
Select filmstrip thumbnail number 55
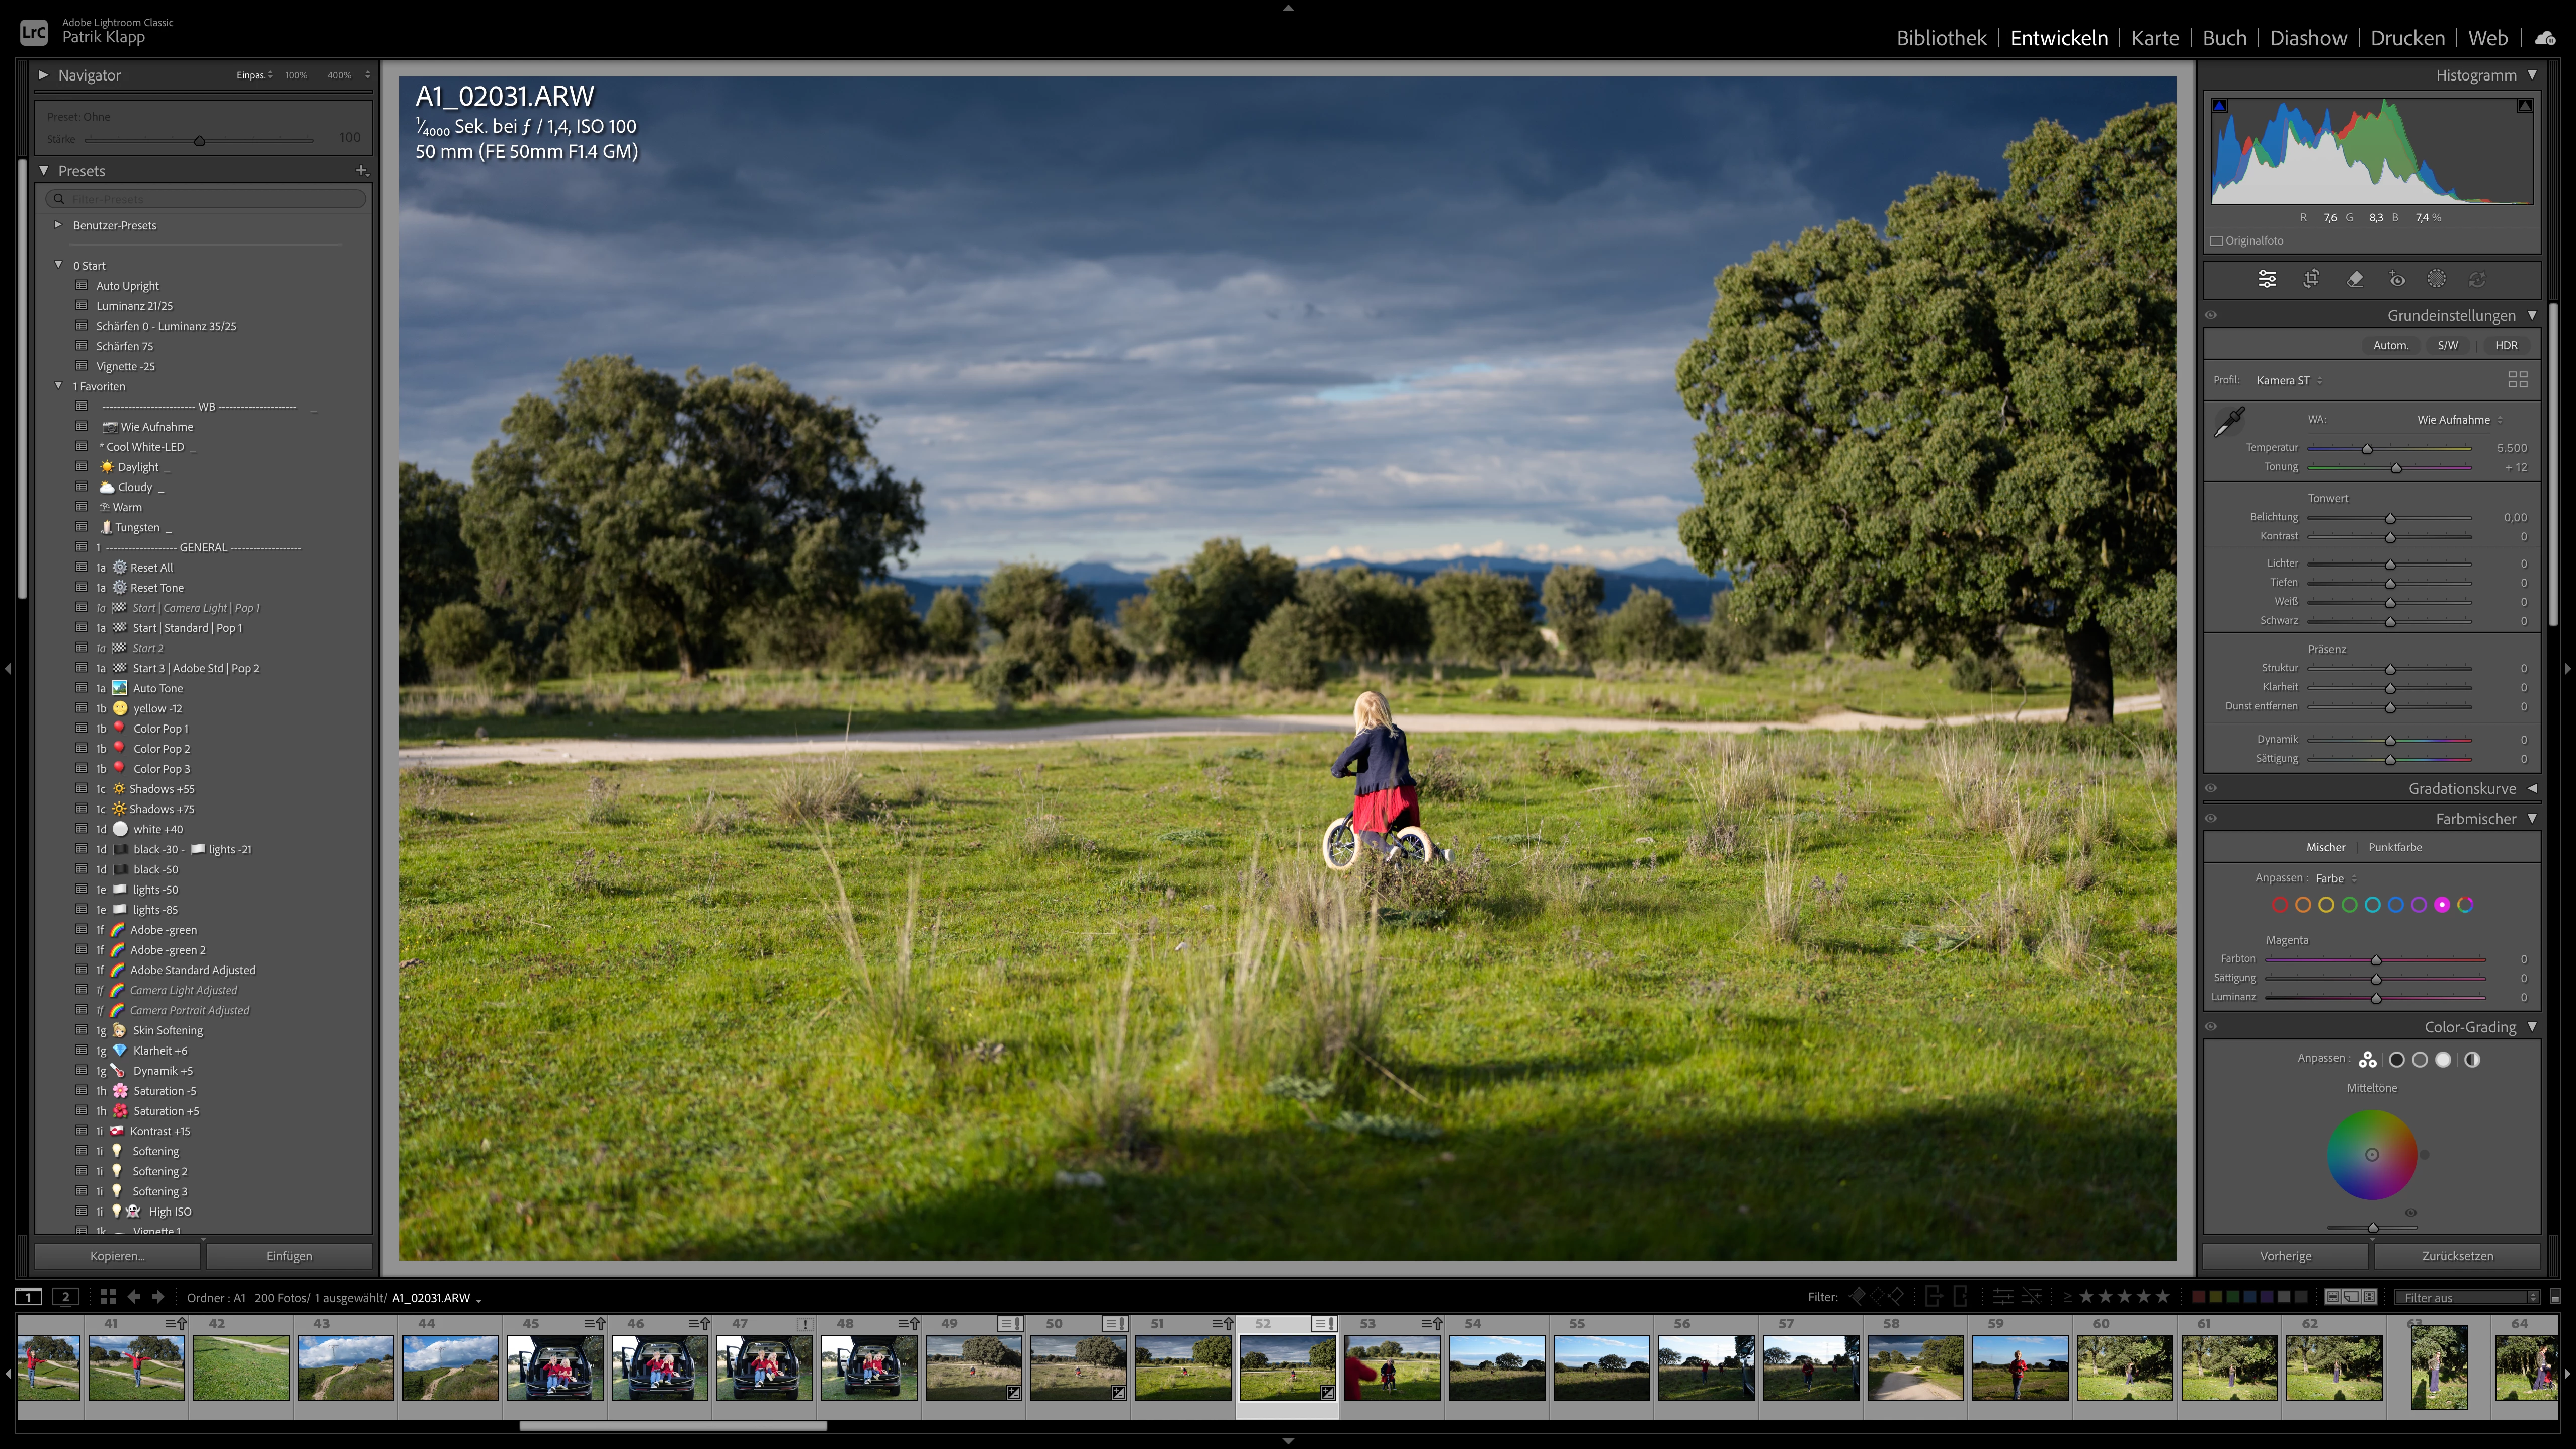coord(1601,1367)
